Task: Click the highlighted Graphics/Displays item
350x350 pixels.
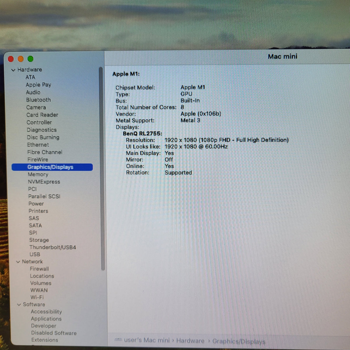Action: (52, 167)
